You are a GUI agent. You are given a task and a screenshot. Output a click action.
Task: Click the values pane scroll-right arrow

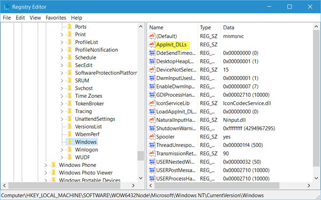[309, 186]
